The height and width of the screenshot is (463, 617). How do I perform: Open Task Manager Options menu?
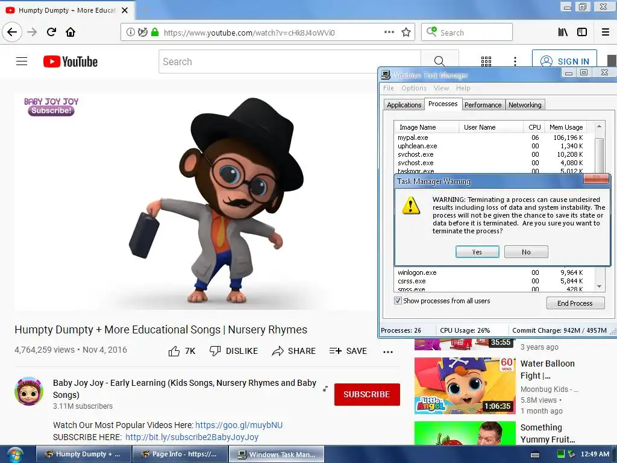pos(414,88)
